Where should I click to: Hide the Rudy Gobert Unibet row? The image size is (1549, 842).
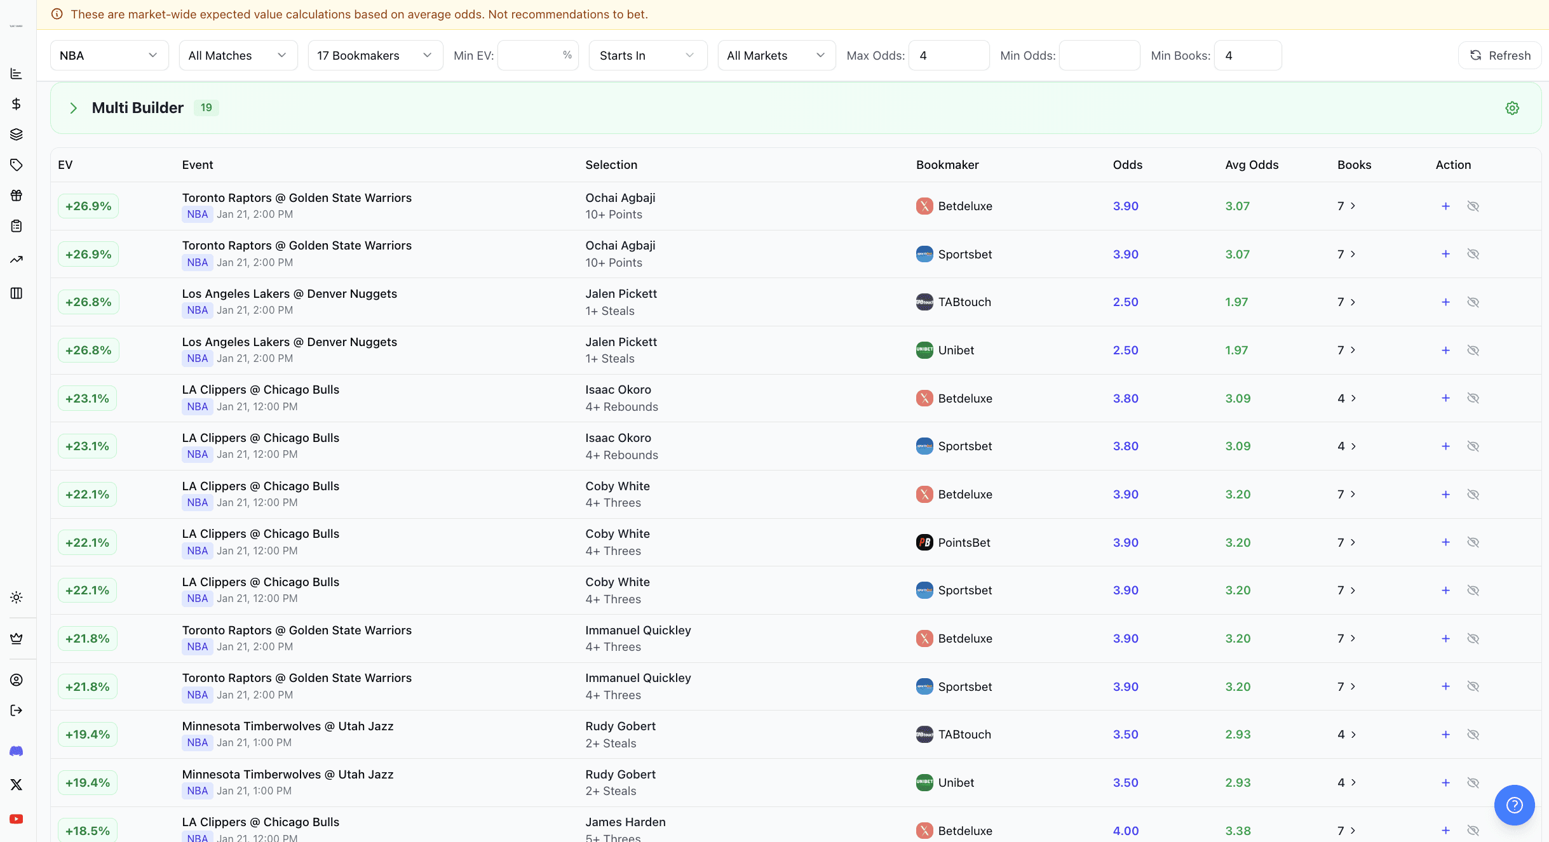tap(1473, 783)
